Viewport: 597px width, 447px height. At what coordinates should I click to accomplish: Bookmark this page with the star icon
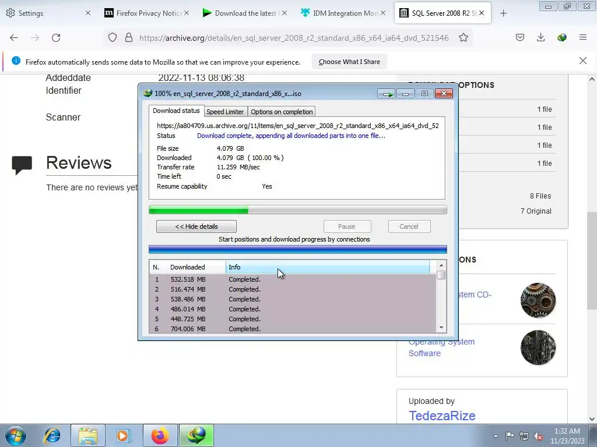pos(463,38)
